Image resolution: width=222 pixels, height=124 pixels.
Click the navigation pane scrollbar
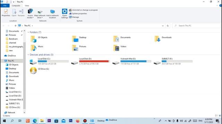click(24, 75)
